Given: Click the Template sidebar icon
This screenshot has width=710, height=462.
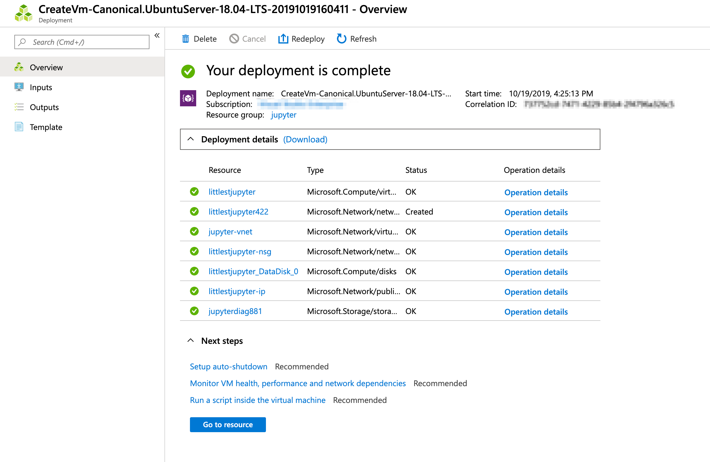Looking at the screenshot, I should (x=19, y=127).
